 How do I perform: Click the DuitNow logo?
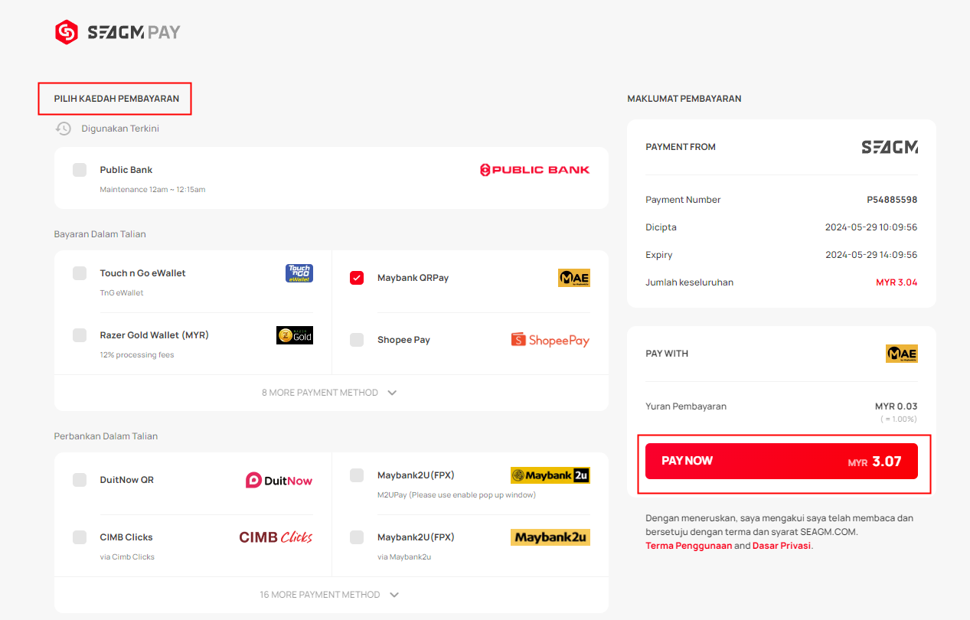(x=279, y=480)
